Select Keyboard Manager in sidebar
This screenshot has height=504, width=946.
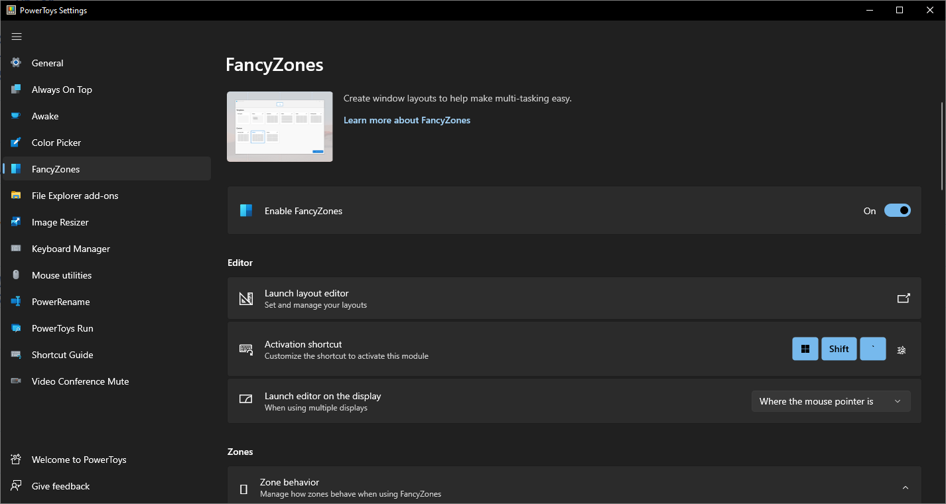[x=107, y=249]
